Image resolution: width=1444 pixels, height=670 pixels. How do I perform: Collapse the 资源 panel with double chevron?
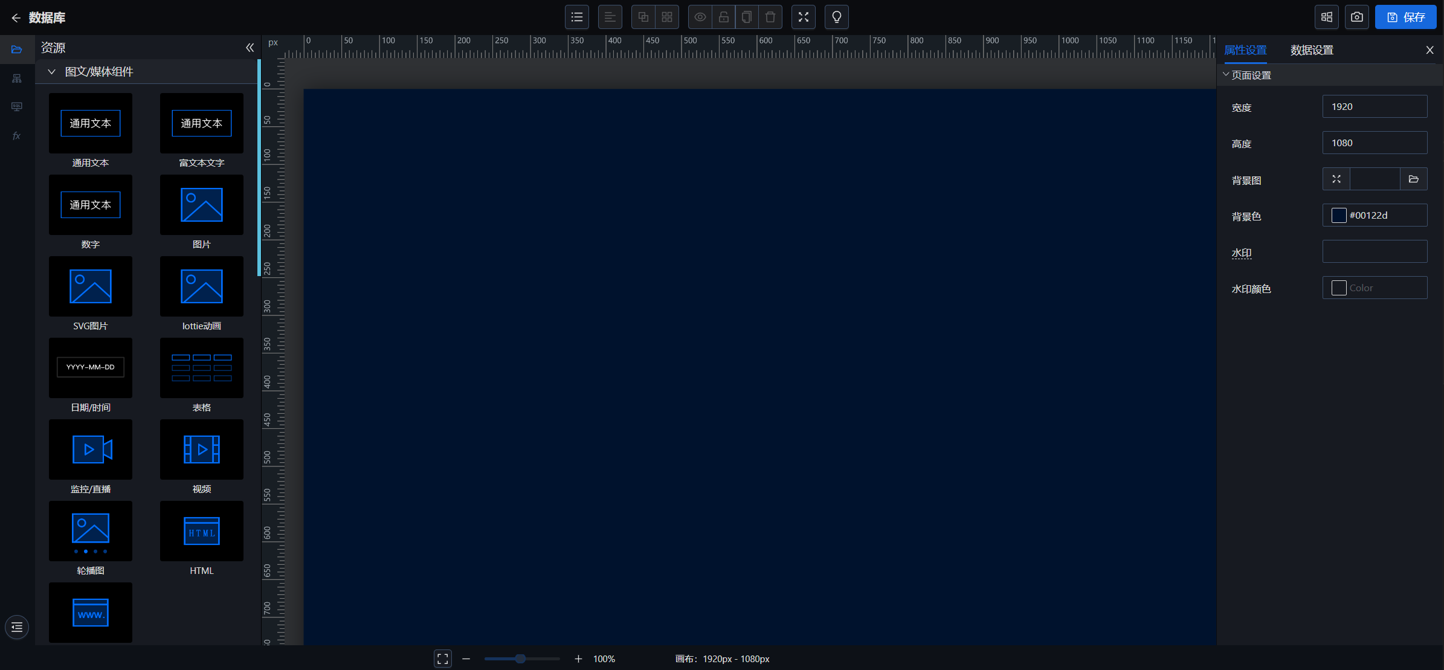[250, 48]
